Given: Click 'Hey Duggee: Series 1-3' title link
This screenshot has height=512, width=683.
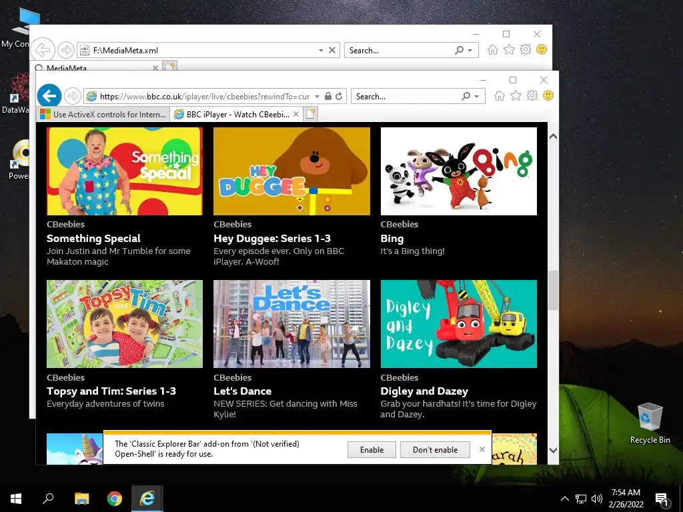Looking at the screenshot, I should [272, 238].
